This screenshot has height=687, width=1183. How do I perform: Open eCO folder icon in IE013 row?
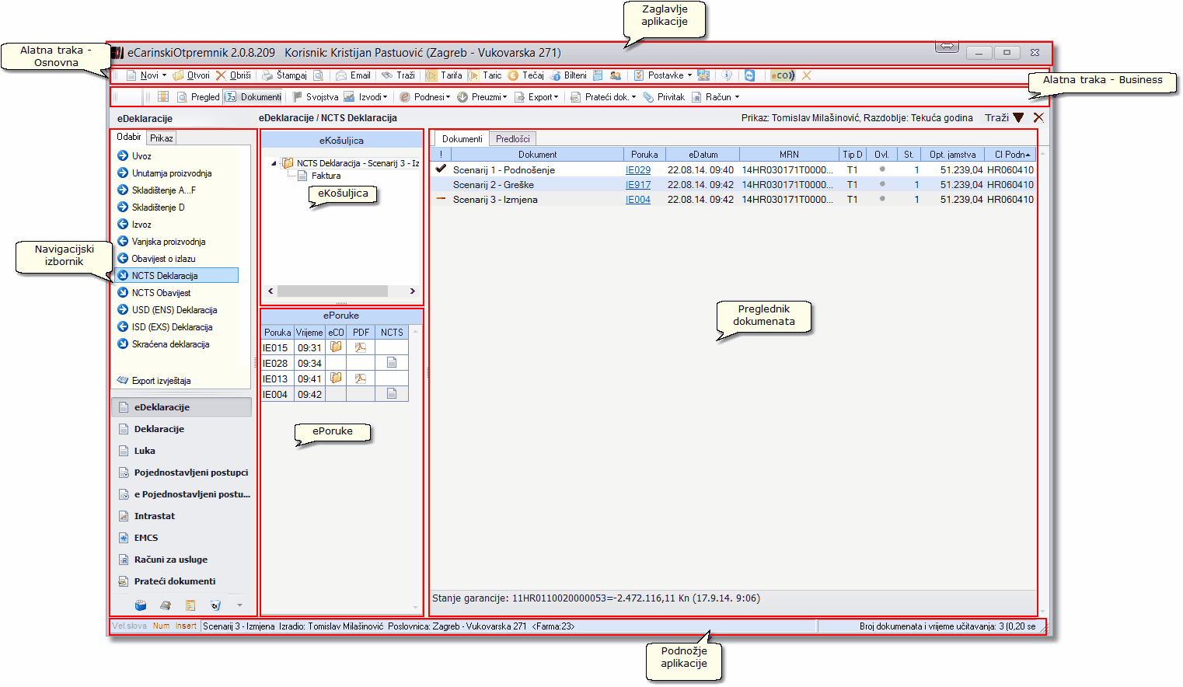pos(336,378)
